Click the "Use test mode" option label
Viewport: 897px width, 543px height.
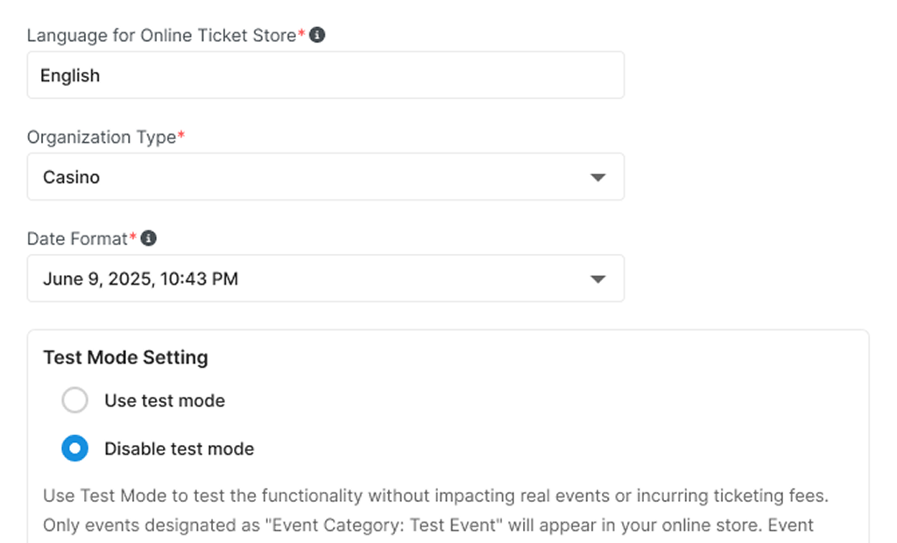click(165, 400)
